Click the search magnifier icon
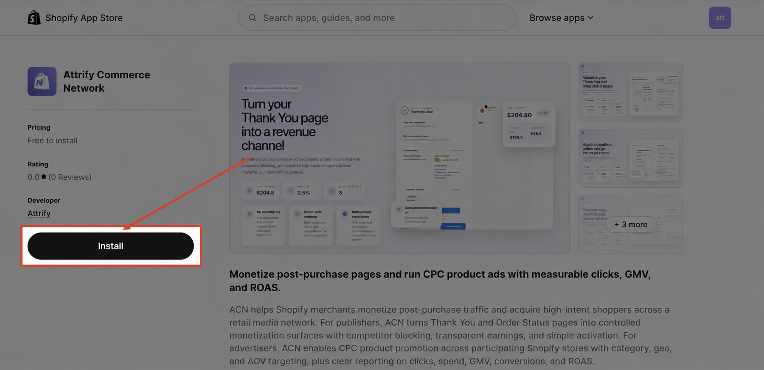This screenshot has height=370, width=764. click(253, 18)
